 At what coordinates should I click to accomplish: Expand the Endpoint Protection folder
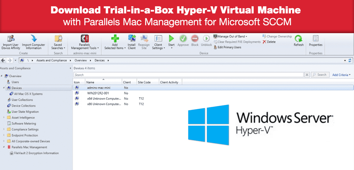[x=4, y=135]
